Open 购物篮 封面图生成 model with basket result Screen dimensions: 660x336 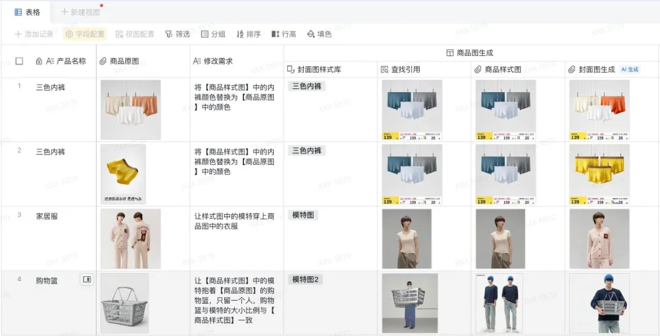tap(599, 303)
